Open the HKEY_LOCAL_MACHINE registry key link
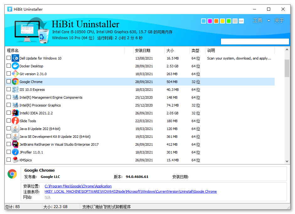The width and height of the screenshot is (295, 214). [131, 191]
